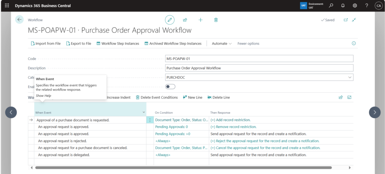Click the Then Response column header
Viewport: 385px width, 174px height.
[x=220, y=113]
